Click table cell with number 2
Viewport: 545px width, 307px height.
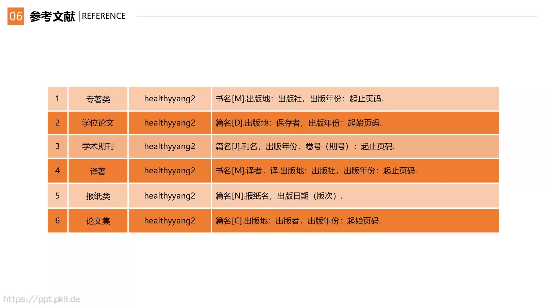58,123
